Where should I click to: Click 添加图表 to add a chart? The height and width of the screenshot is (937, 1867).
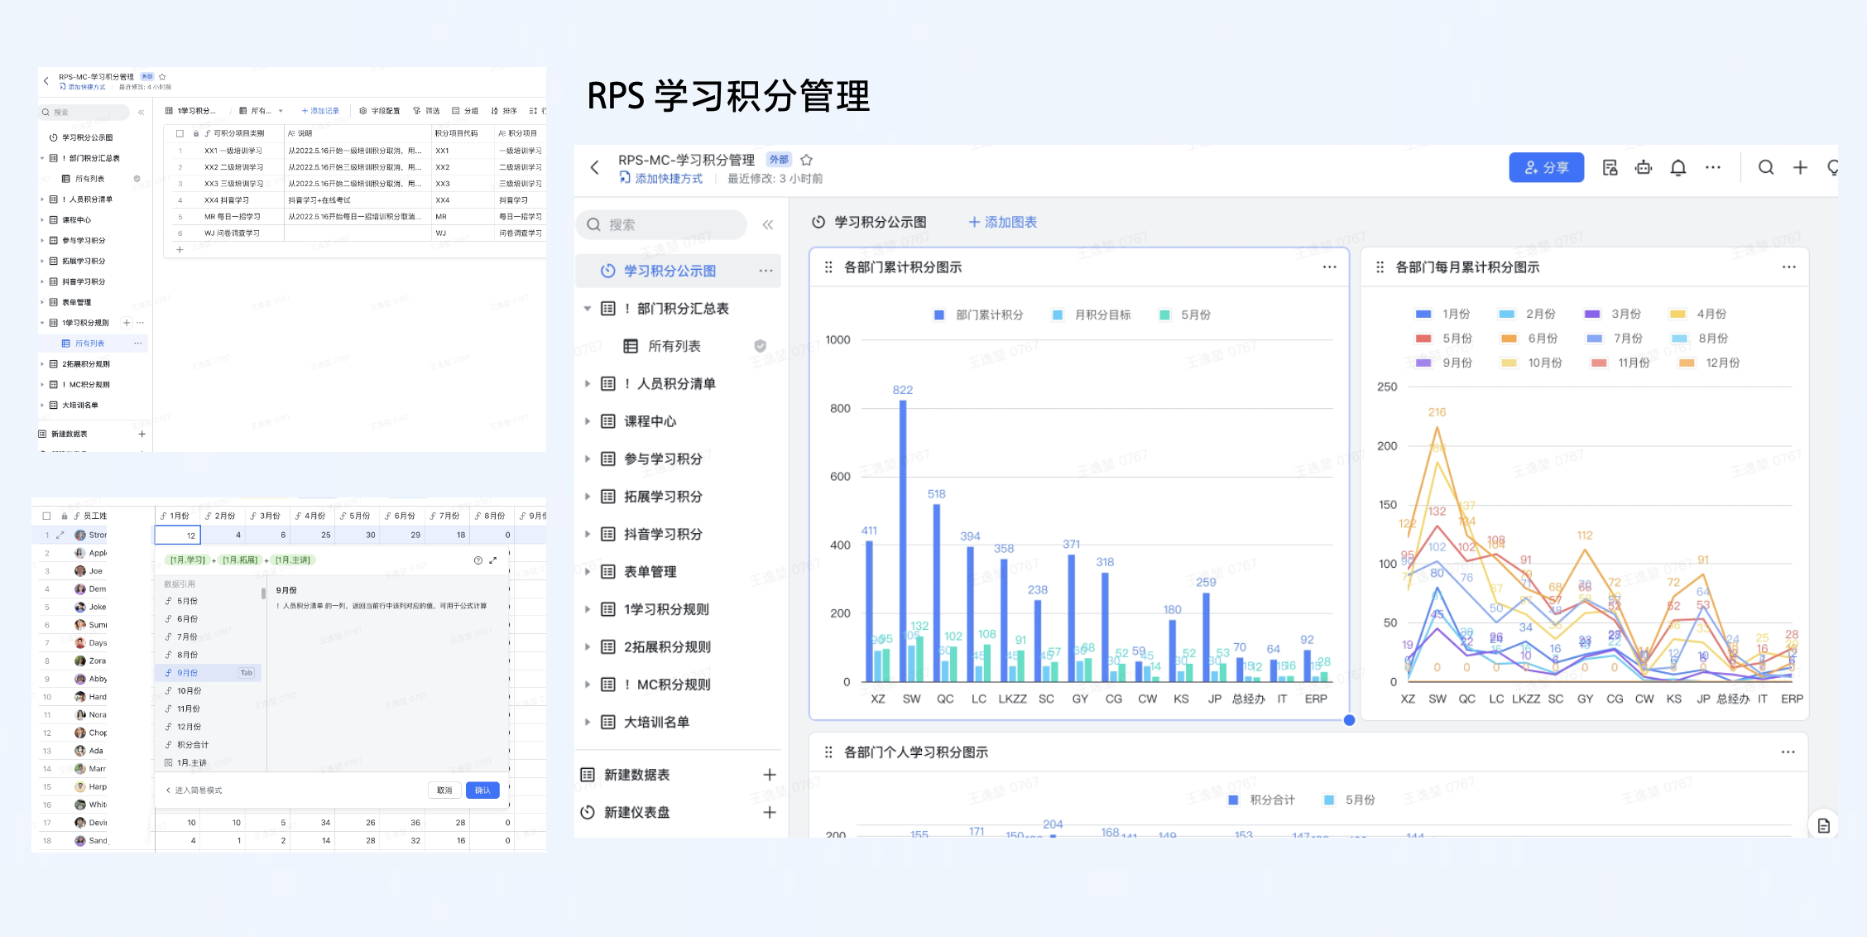pyautogui.click(x=1002, y=222)
